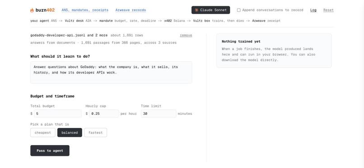This screenshot has width=364, height=168.
Task: Edit the Time limit minutes field
Action: (159, 114)
